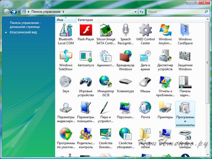The height and width of the screenshot is (159, 212).
Task: Click the Forward navigation button
Action: (14, 12)
